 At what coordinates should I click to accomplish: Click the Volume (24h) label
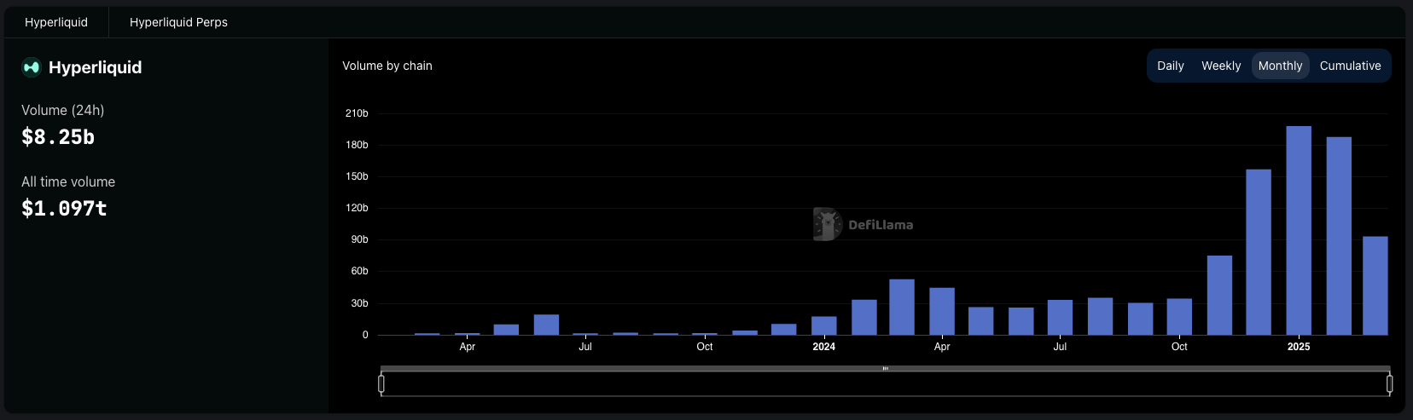coord(63,110)
